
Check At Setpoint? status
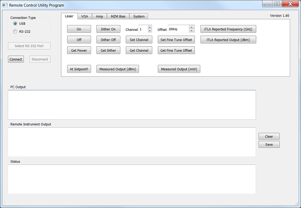pyautogui.click(x=79, y=69)
